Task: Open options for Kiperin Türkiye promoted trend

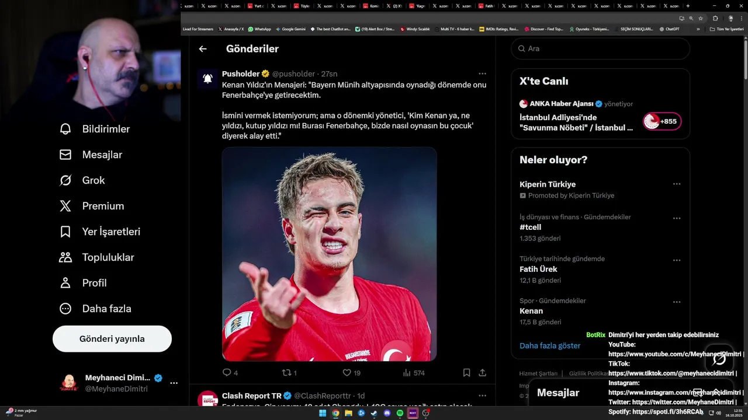Action: (677, 184)
